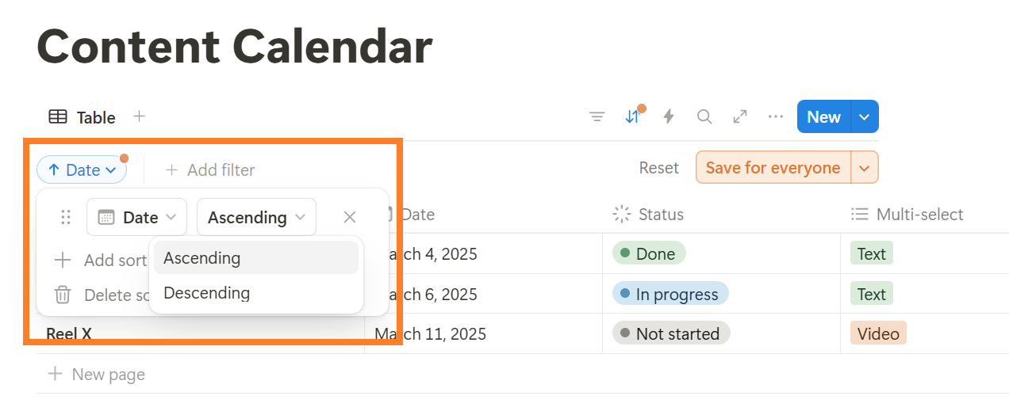Click the Add filter button
Screen dimensions: 1009x411
pyautogui.click(x=210, y=169)
